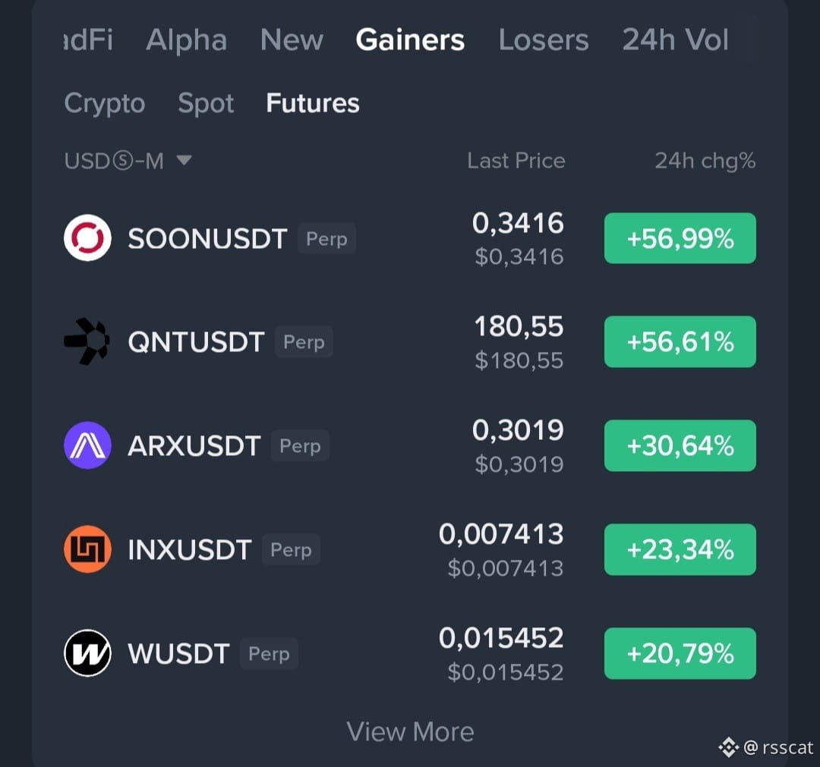Switch to the Losers tab

pos(544,40)
